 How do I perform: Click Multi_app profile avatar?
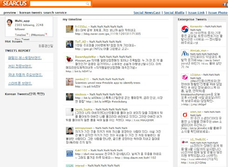click(x=10, y=23)
